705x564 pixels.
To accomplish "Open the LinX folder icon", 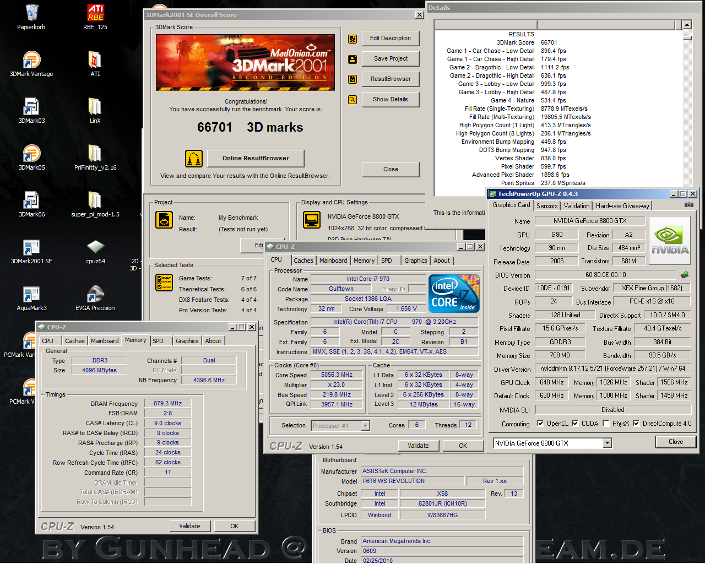I will coord(95,110).
